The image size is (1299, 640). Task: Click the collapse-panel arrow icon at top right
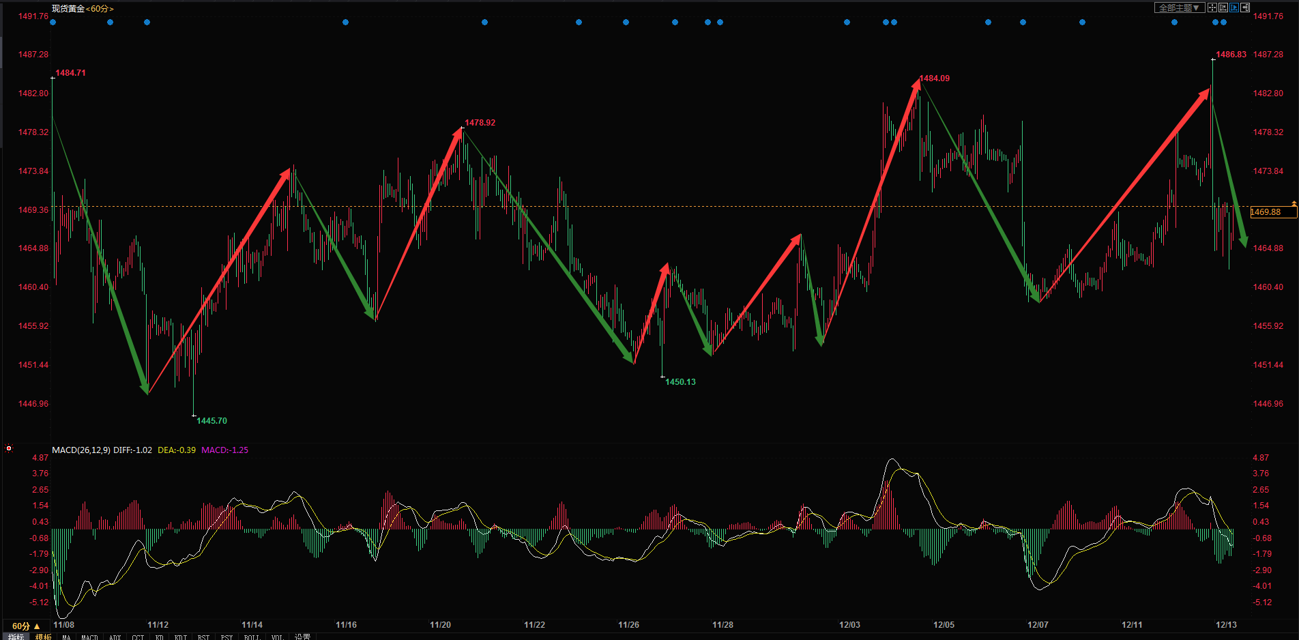1245,8
